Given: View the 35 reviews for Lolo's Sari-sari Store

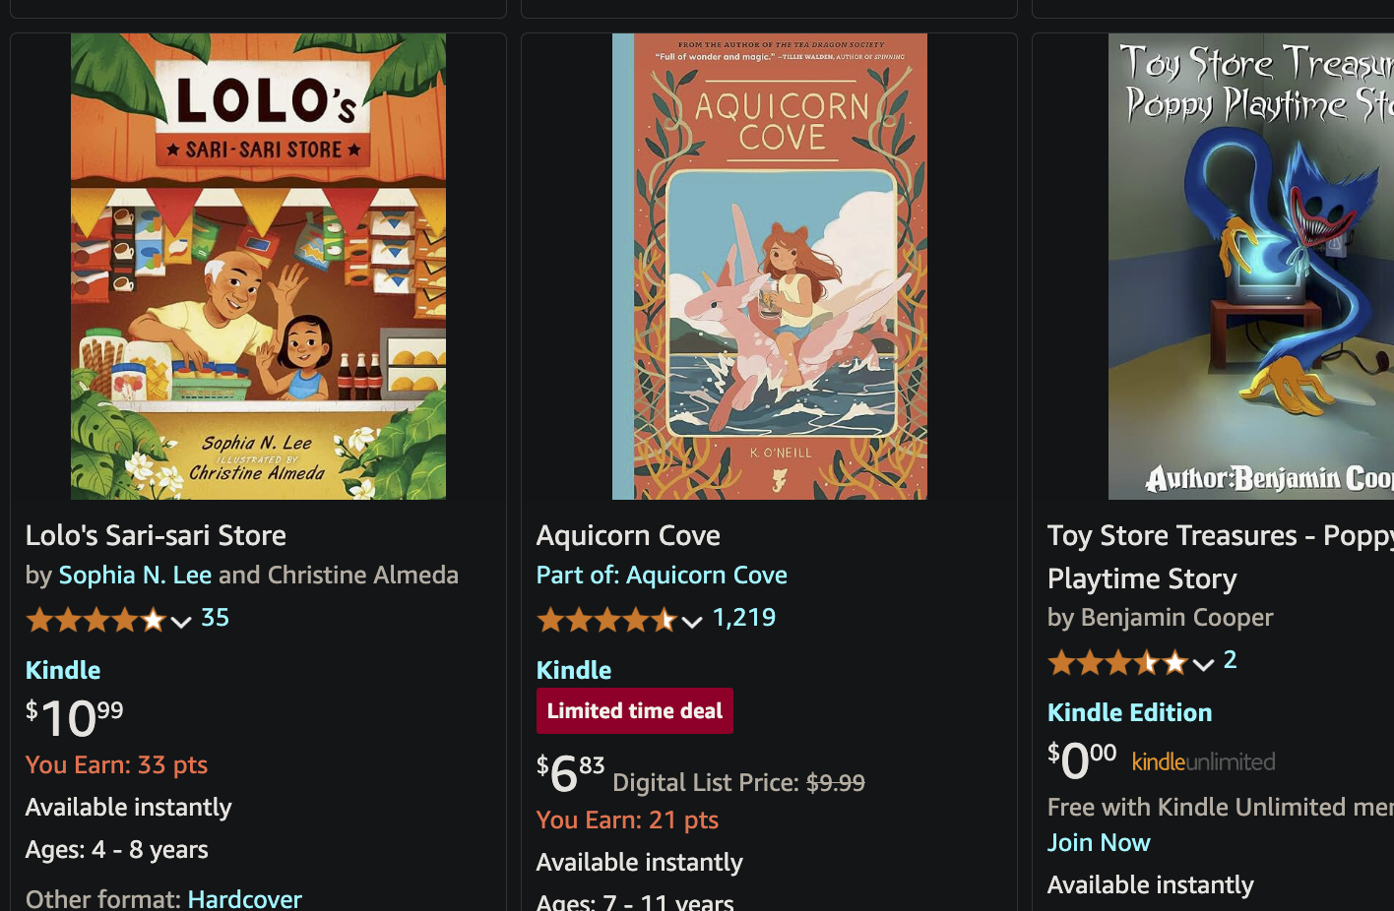Looking at the screenshot, I should (215, 618).
